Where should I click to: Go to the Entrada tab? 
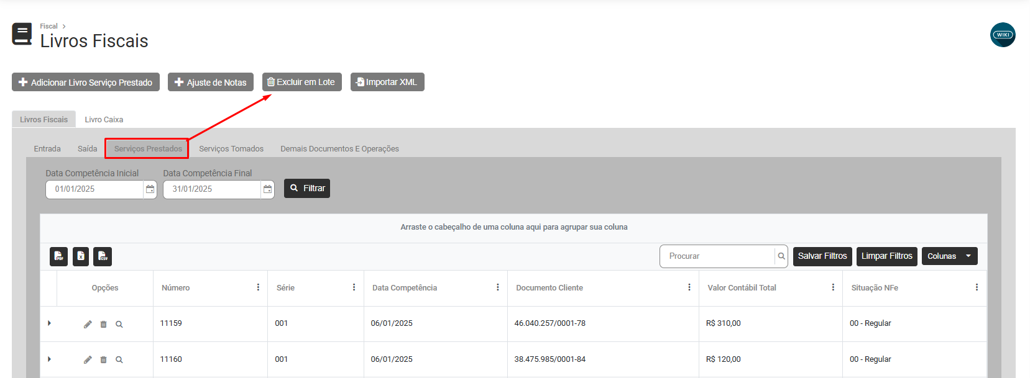click(x=47, y=149)
